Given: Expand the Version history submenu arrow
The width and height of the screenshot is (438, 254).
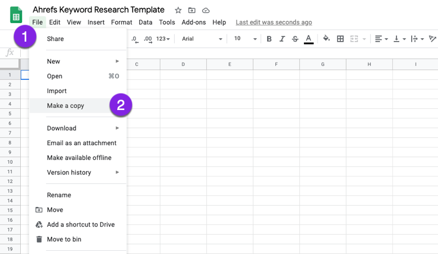Looking at the screenshot, I should tap(117, 172).
